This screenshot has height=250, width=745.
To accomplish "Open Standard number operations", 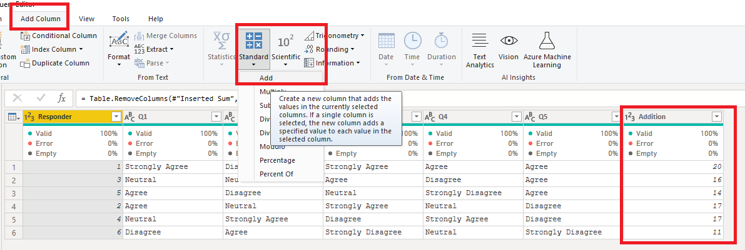I will pos(254,49).
